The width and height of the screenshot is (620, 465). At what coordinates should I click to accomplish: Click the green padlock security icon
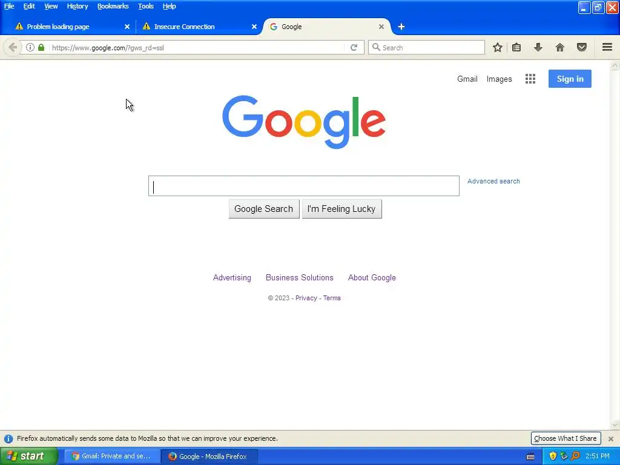tap(41, 47)
